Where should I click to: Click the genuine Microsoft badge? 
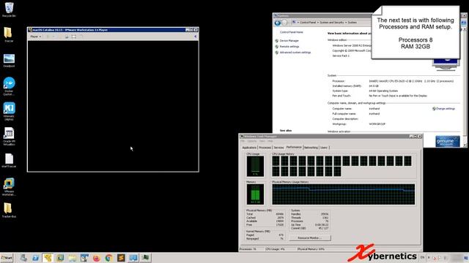pos(448,141)
